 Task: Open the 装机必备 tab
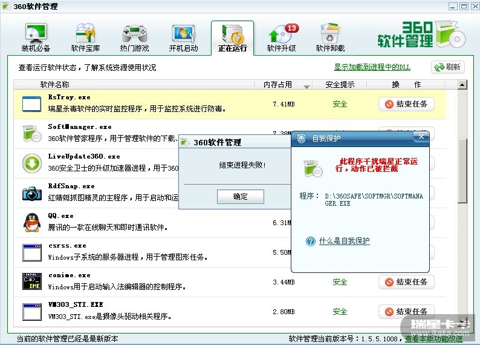pos(36,38)
